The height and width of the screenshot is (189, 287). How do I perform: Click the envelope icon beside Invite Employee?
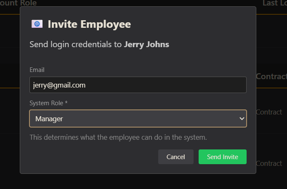tap(37, 24)
